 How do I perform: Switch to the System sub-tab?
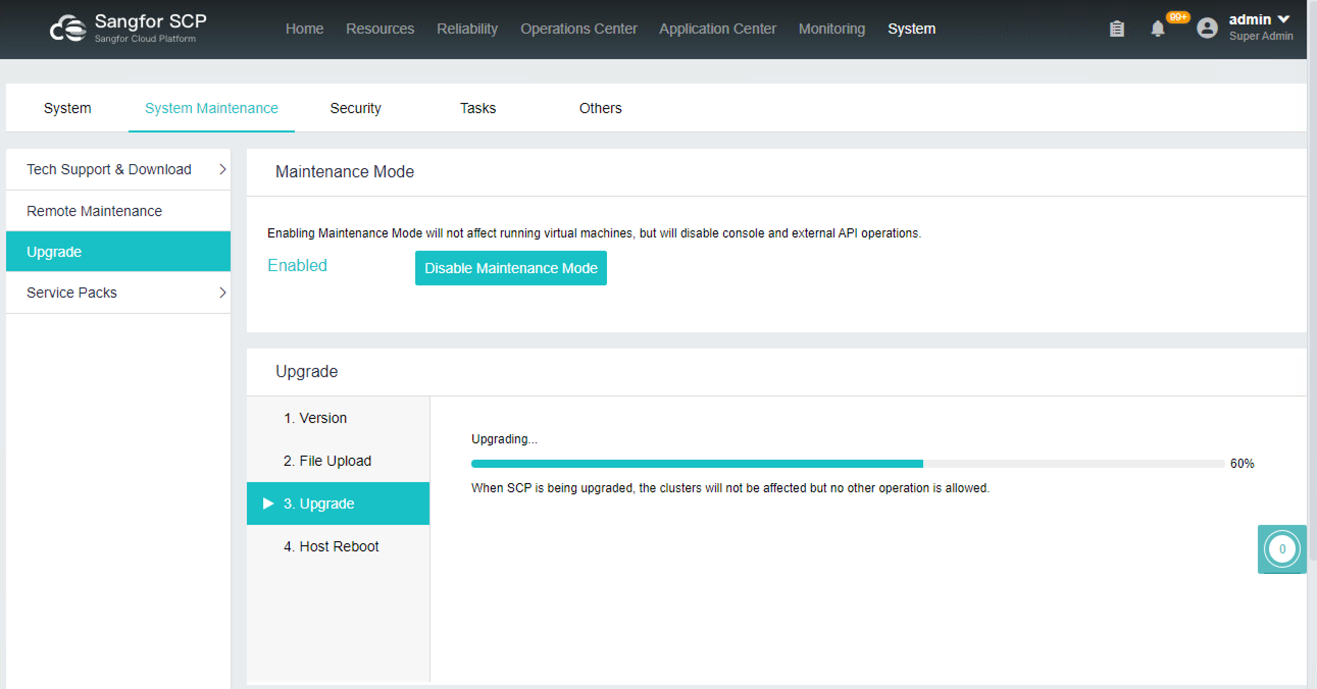67,108
